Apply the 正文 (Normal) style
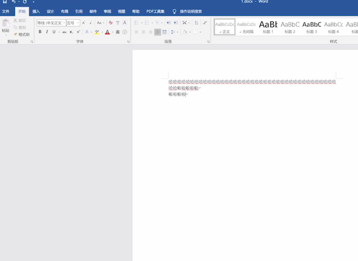The image size is (358, 261). pos(225,27)
